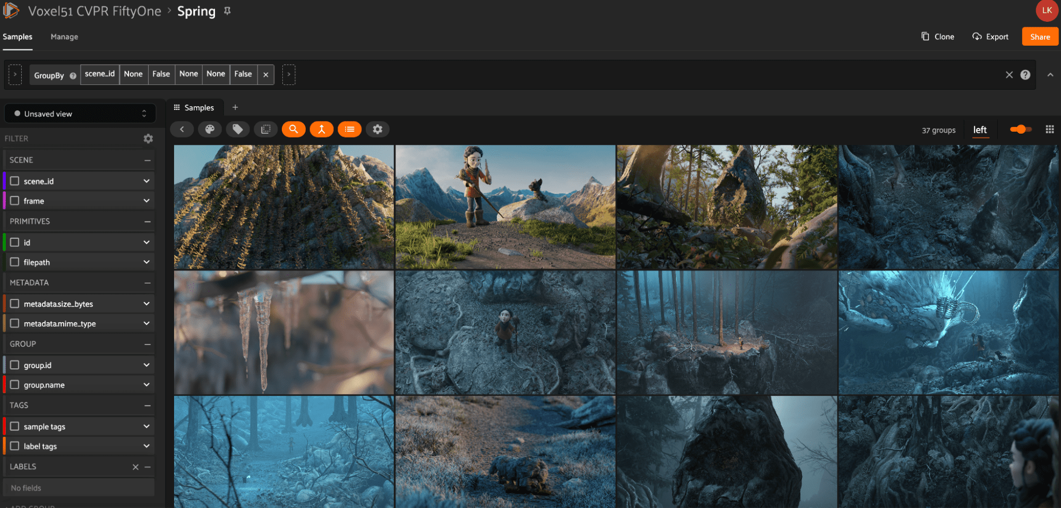Open the Unsaved view selector
1061x508 pixels.
pos(80,114)
